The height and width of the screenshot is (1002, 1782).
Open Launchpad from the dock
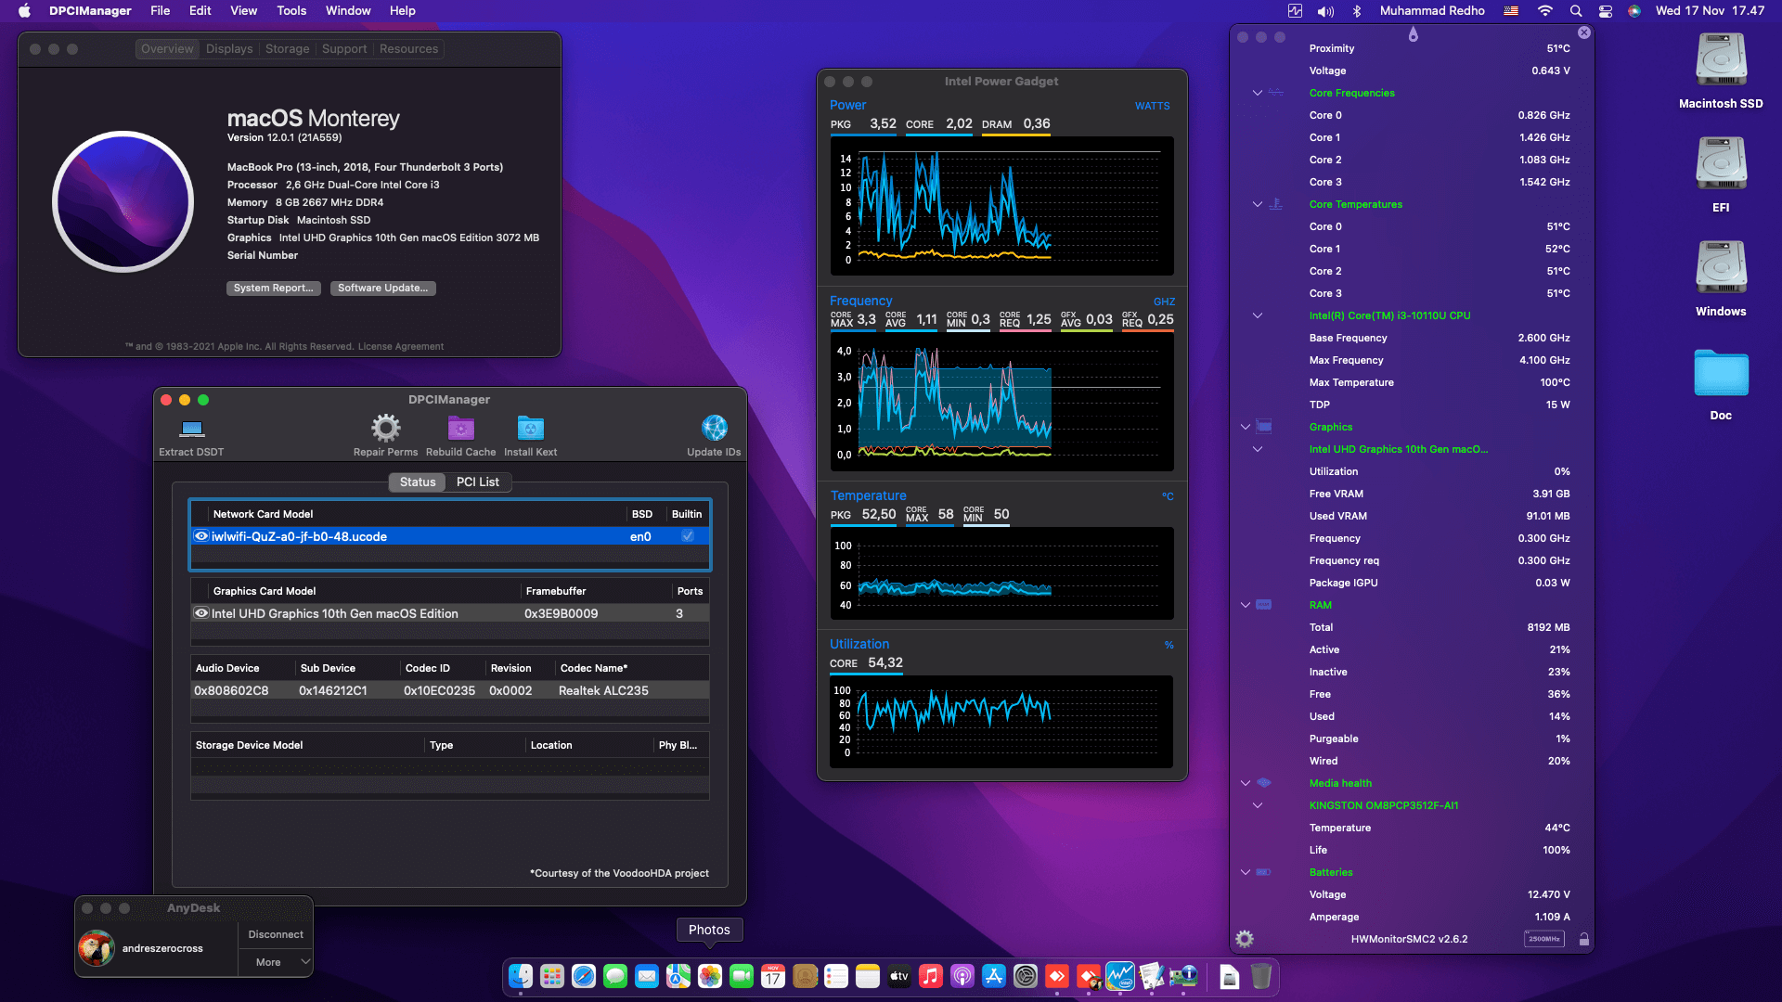(x=552, y=976)
